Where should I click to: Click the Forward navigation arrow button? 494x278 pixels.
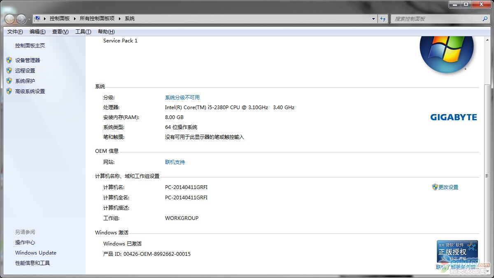pyautogui.click(x=21, y=19)
